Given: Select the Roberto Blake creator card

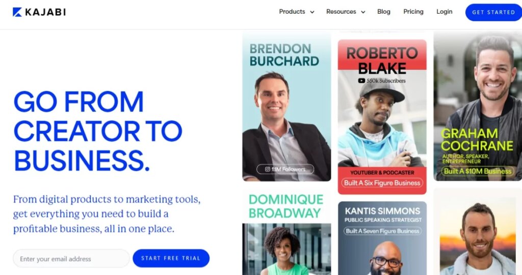Looking at the screenshot, I should pos(382,117).
